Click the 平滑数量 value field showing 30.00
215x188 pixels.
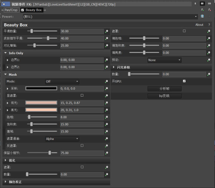pyautogui.click(x=82, y=31)
